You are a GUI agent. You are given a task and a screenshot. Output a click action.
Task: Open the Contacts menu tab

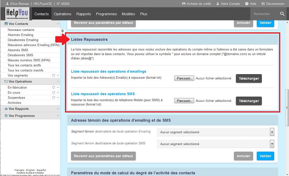click(x=42, y=14)
